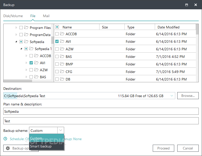Screen dimensions: 202x156
Task: Check the CFG folder in file list
Action: [x=57, y=72]
